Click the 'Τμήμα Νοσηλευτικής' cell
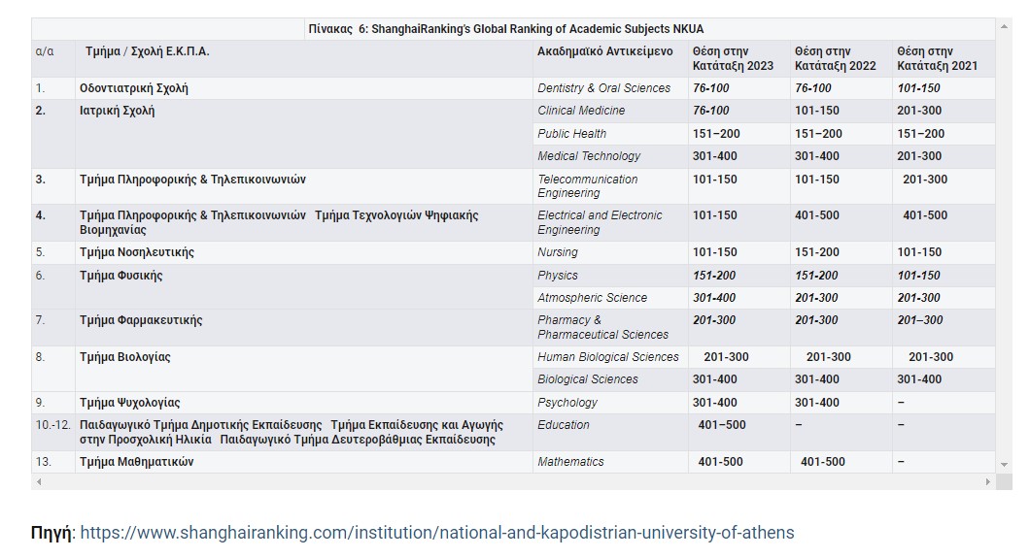The width and height of the screenshot is (1030, 558). pyautogui.click(x=137, y=252)
